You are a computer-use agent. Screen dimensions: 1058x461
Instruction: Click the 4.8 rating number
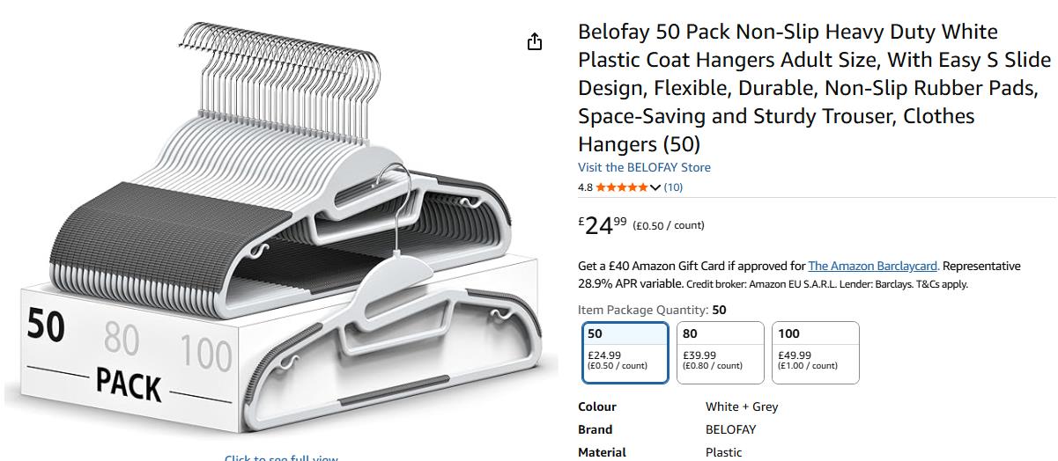click(585, 187)
